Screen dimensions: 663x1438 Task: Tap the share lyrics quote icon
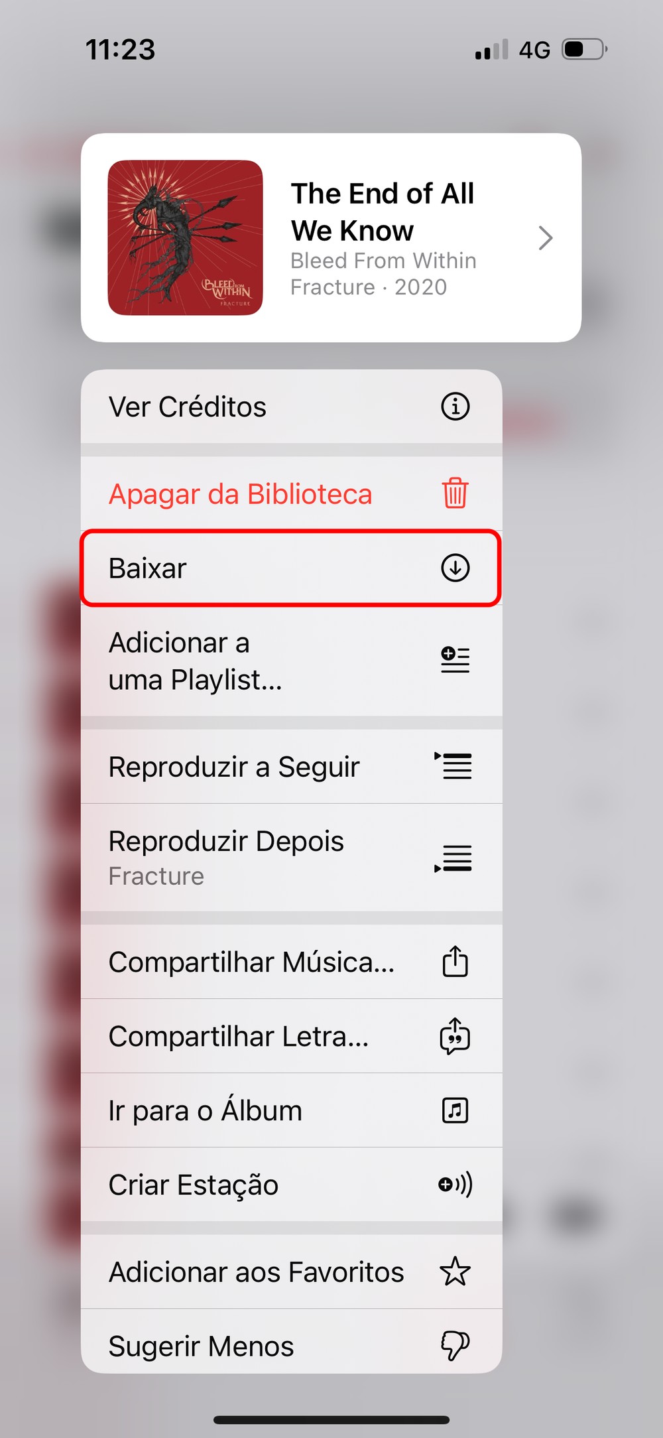coord(455,1035)
